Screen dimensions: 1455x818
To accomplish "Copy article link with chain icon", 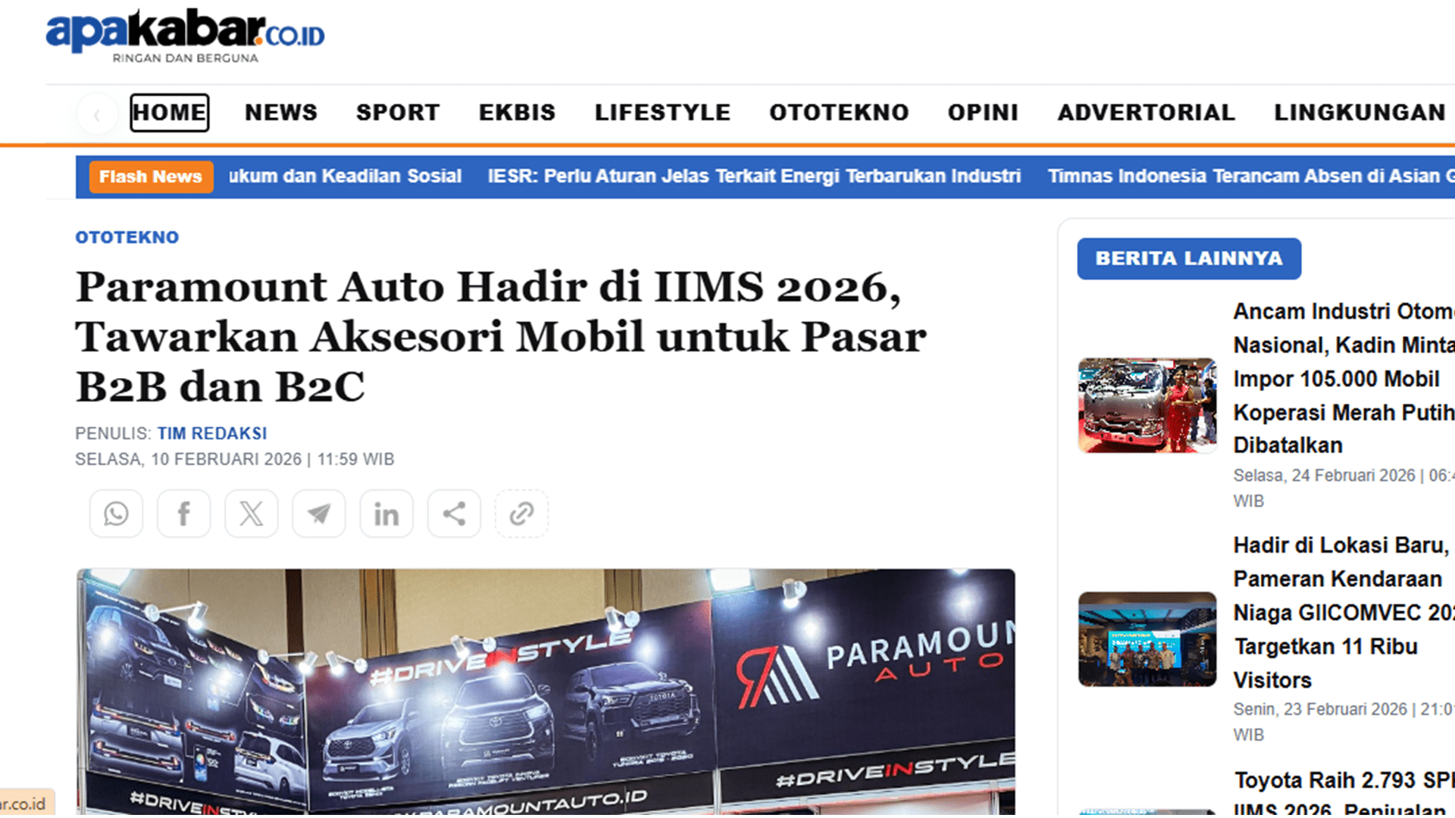I will [x=521, y=514].
